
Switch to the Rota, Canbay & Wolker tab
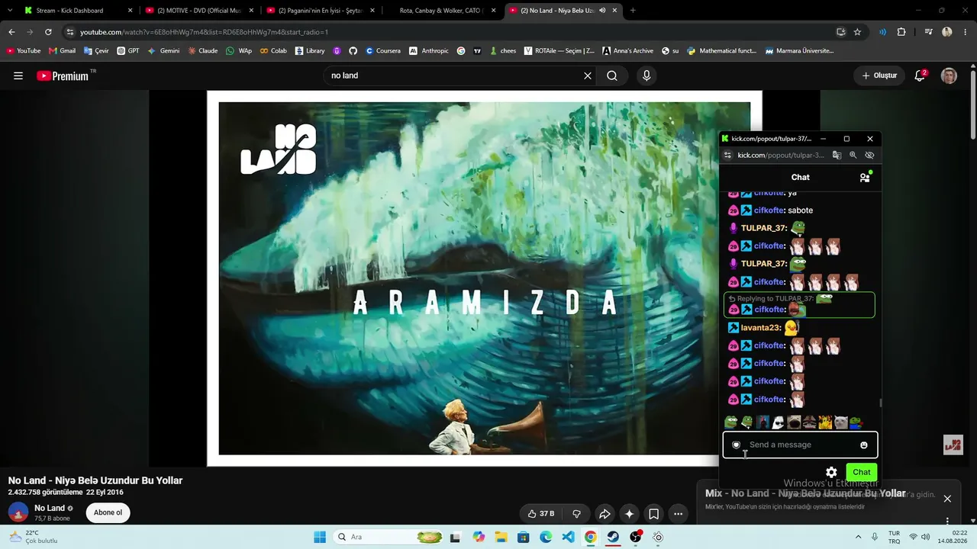tap(443, 11)
